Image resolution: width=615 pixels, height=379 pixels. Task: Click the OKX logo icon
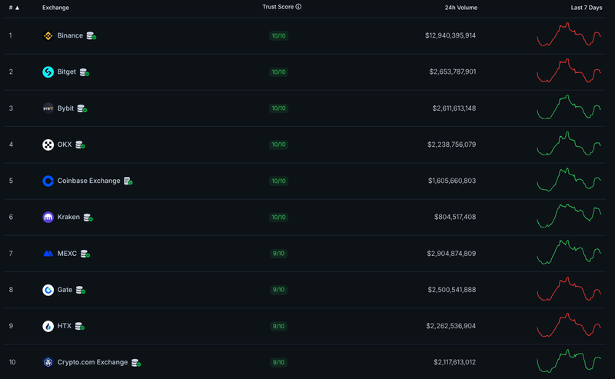[x=48, y=145]
